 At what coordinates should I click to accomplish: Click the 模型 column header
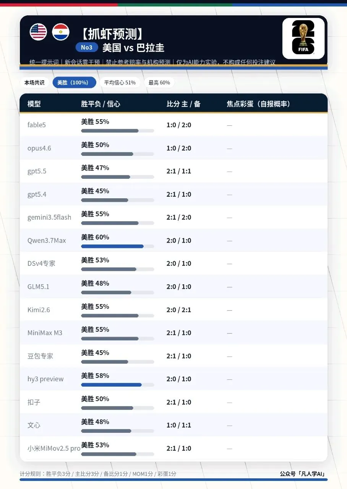pyautogui.click(x=34, y=104)
